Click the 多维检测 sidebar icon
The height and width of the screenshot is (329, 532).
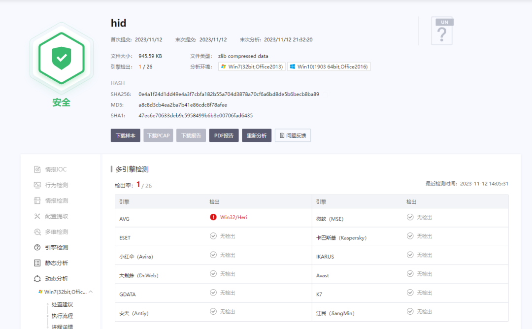[37, 231]
